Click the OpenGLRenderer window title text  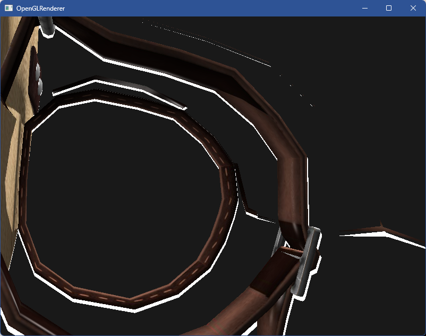tap(40, 9)
